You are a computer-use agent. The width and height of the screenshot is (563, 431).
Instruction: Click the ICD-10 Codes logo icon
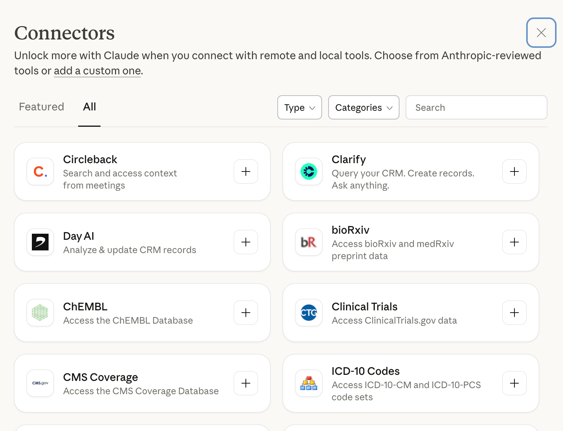(x=309, y=383)
